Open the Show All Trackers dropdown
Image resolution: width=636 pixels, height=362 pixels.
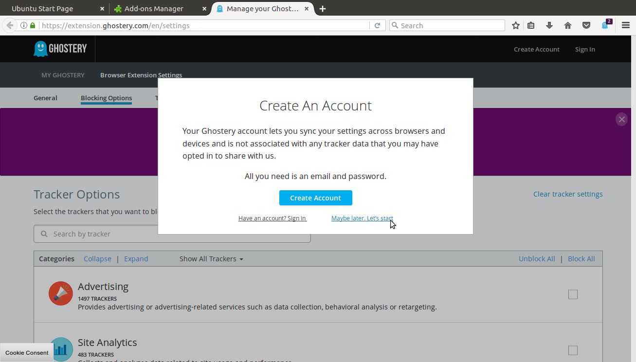pos(211,259)
